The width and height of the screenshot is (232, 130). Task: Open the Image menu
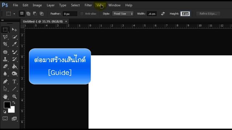click(37, 5)
